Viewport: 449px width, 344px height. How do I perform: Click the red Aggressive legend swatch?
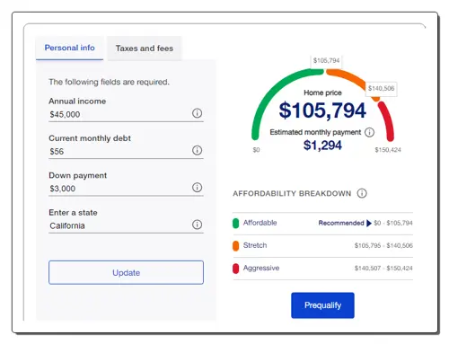pyautogui.click(x=235, y=269)
